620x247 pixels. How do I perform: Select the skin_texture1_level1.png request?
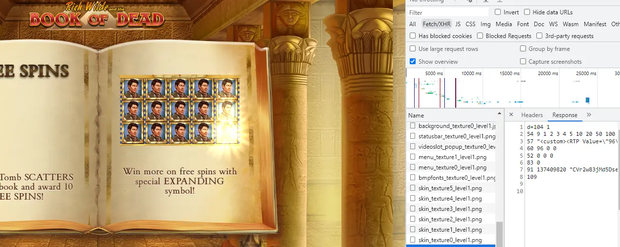coord(450,230)
